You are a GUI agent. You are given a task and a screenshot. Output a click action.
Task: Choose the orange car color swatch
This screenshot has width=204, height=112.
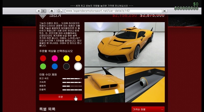pos(78,58)
